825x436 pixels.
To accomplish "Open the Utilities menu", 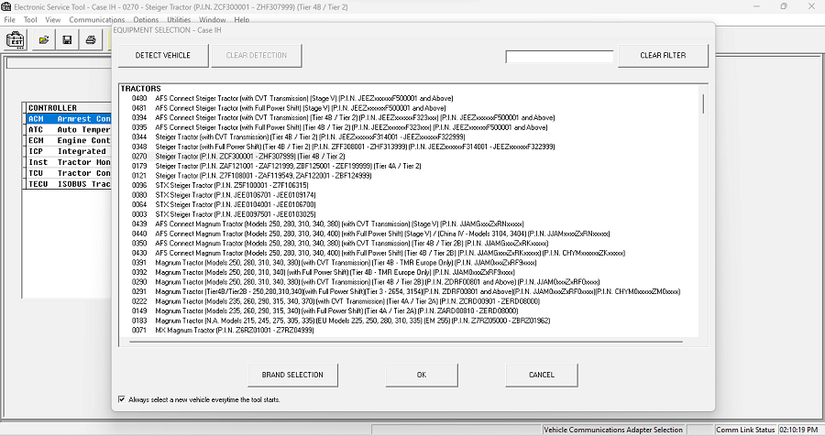I will click(179, 19).
